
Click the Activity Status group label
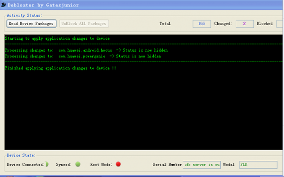coord(24,16)
